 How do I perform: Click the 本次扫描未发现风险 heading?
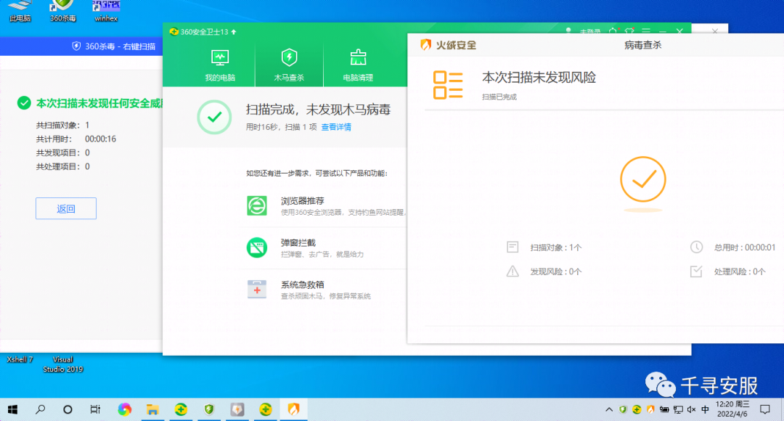coord(539,78)
